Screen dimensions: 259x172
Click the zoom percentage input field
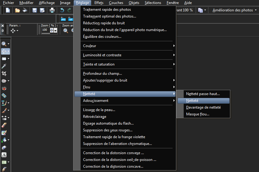click(45, 30)
